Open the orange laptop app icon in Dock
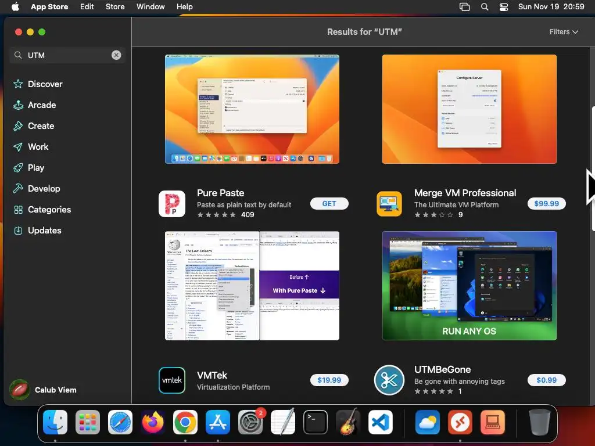Viewport: 595px width, 446px height. (493, 422)
